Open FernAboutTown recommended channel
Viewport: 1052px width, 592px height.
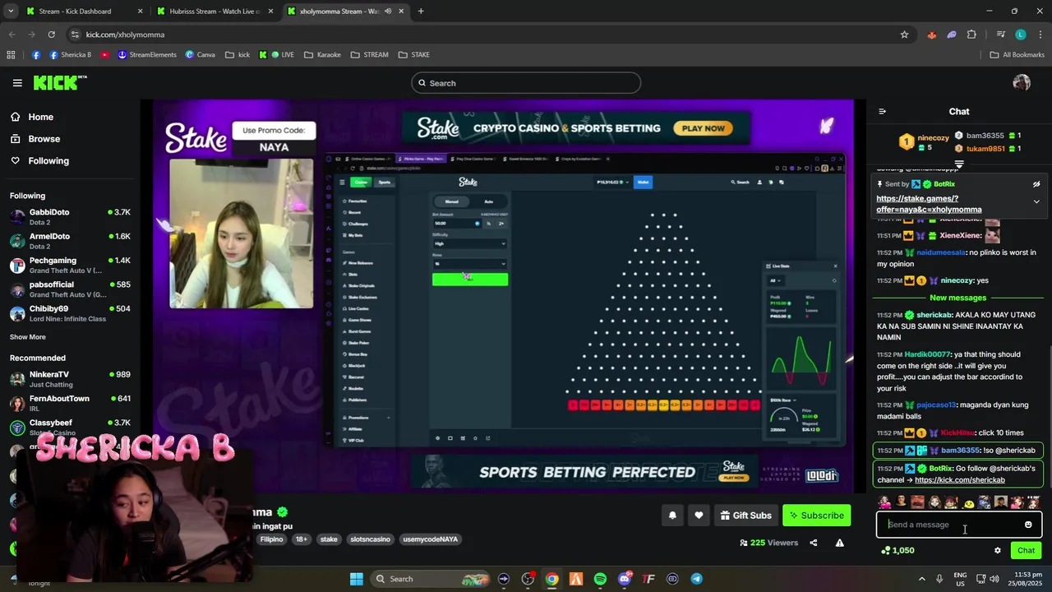[x=70, y=403]
